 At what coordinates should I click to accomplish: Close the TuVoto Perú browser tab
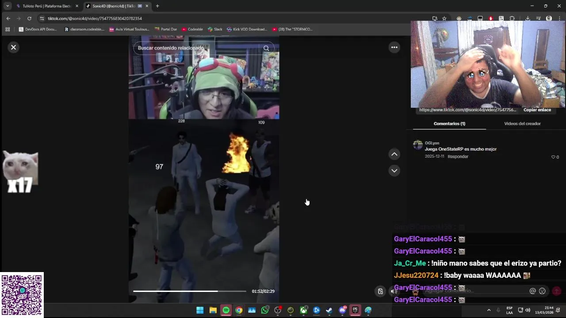(77, 6)
